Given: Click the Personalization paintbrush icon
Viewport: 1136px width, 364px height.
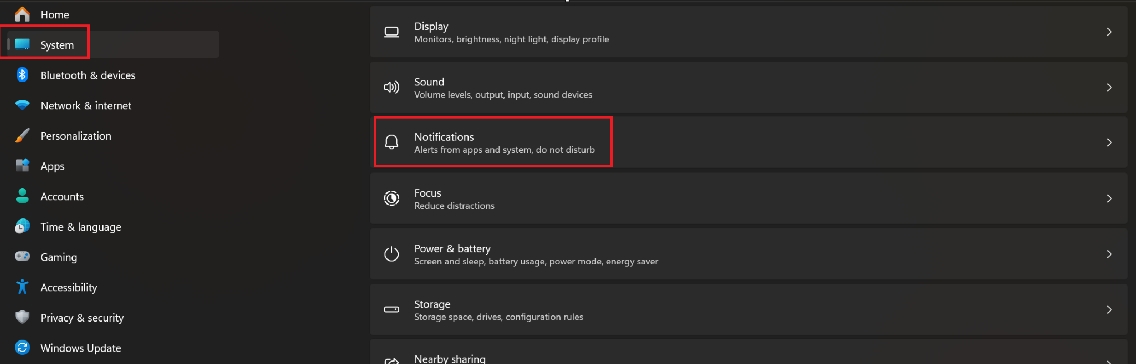Looking at the screenshot, I should pyautogui.click(x=22, y=136).
